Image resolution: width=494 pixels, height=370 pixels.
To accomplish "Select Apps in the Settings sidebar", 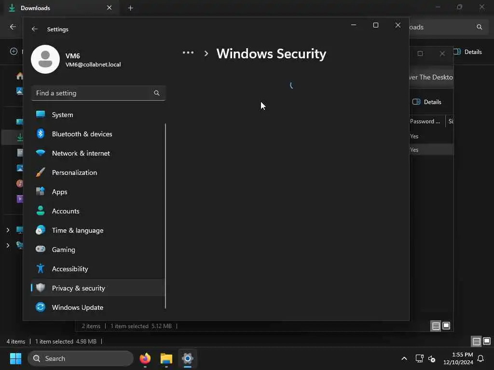I will pos(97,192).
